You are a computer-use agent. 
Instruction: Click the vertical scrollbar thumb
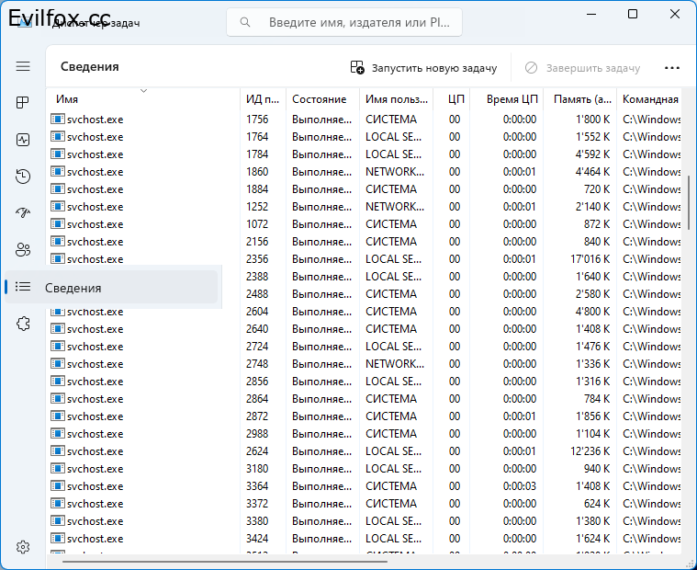click(688, 199)
